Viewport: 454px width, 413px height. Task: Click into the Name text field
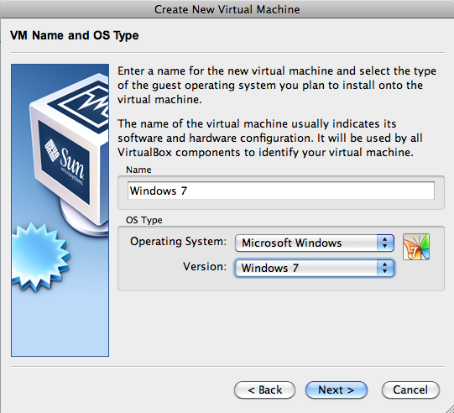281,191
